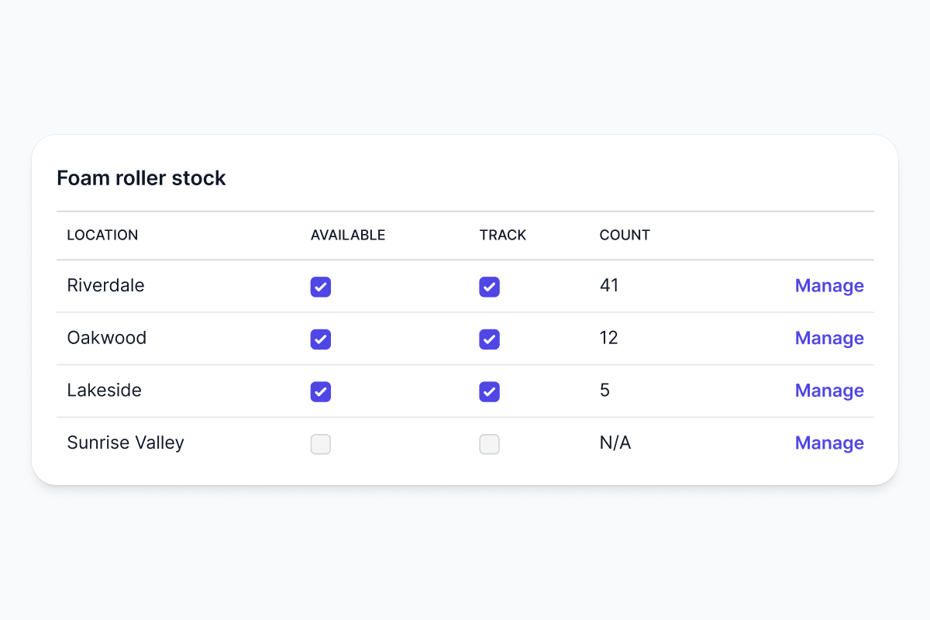Viewport: 930px width, 620px height.
Task: Click the N/A count for Sunrise Valley
Action: tap(615, 443)
